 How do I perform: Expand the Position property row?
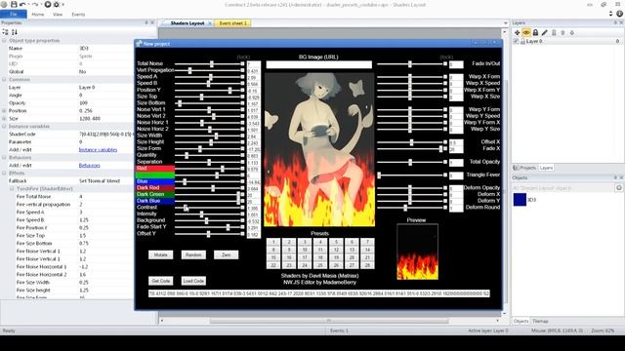pos(4,110)
